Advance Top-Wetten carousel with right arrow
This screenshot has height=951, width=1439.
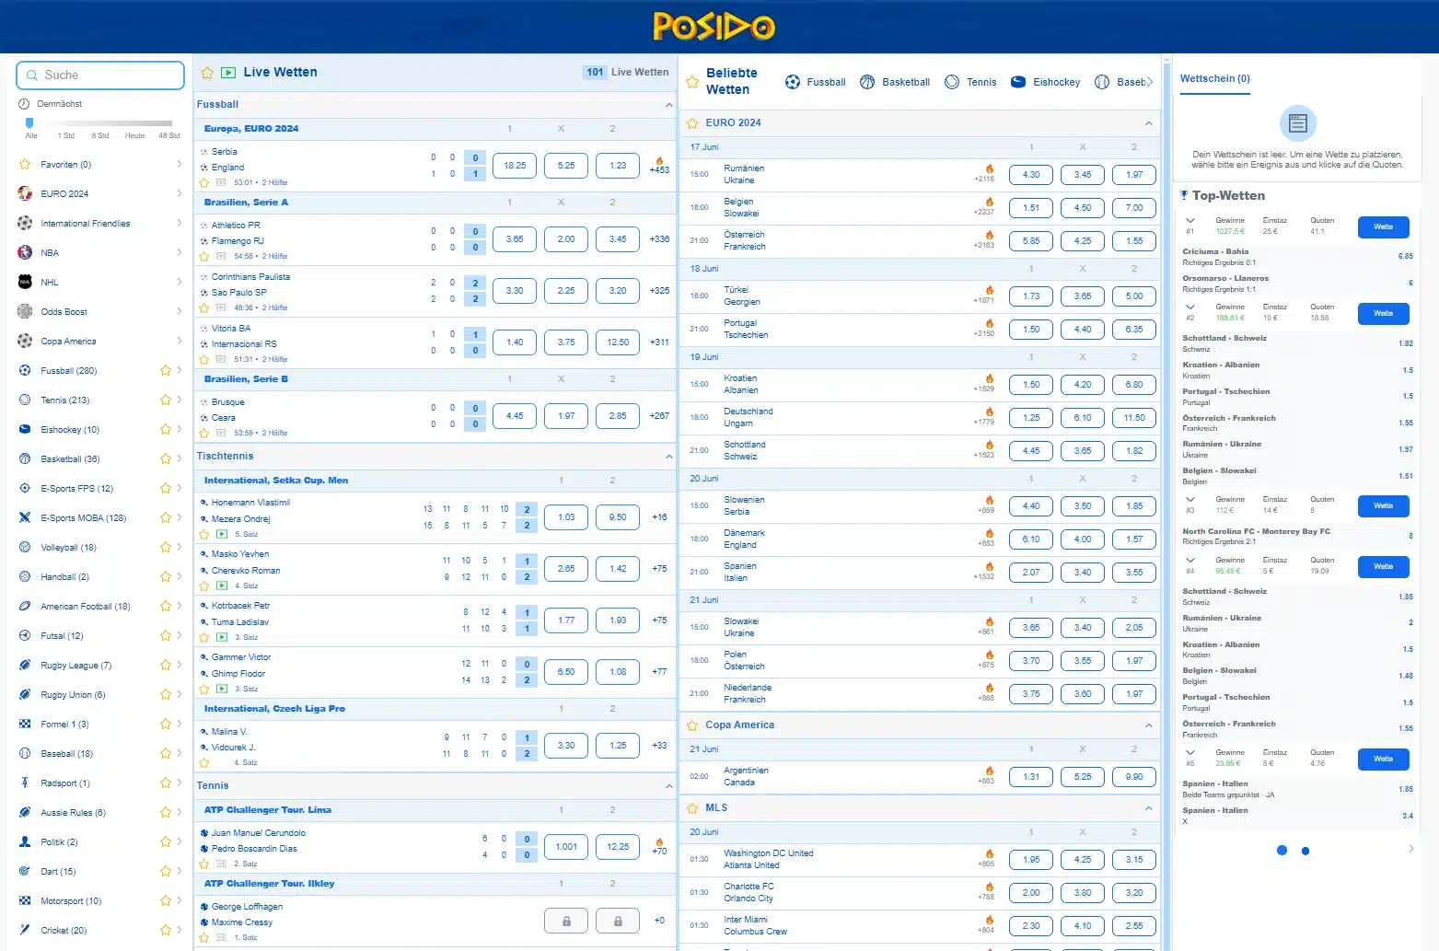point(1410,849)
